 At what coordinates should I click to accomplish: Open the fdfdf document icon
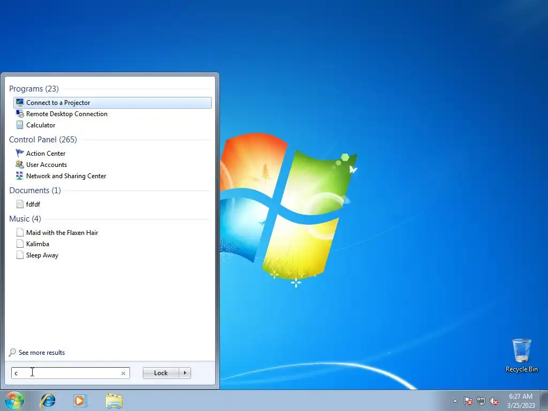[x=20, y=204]
